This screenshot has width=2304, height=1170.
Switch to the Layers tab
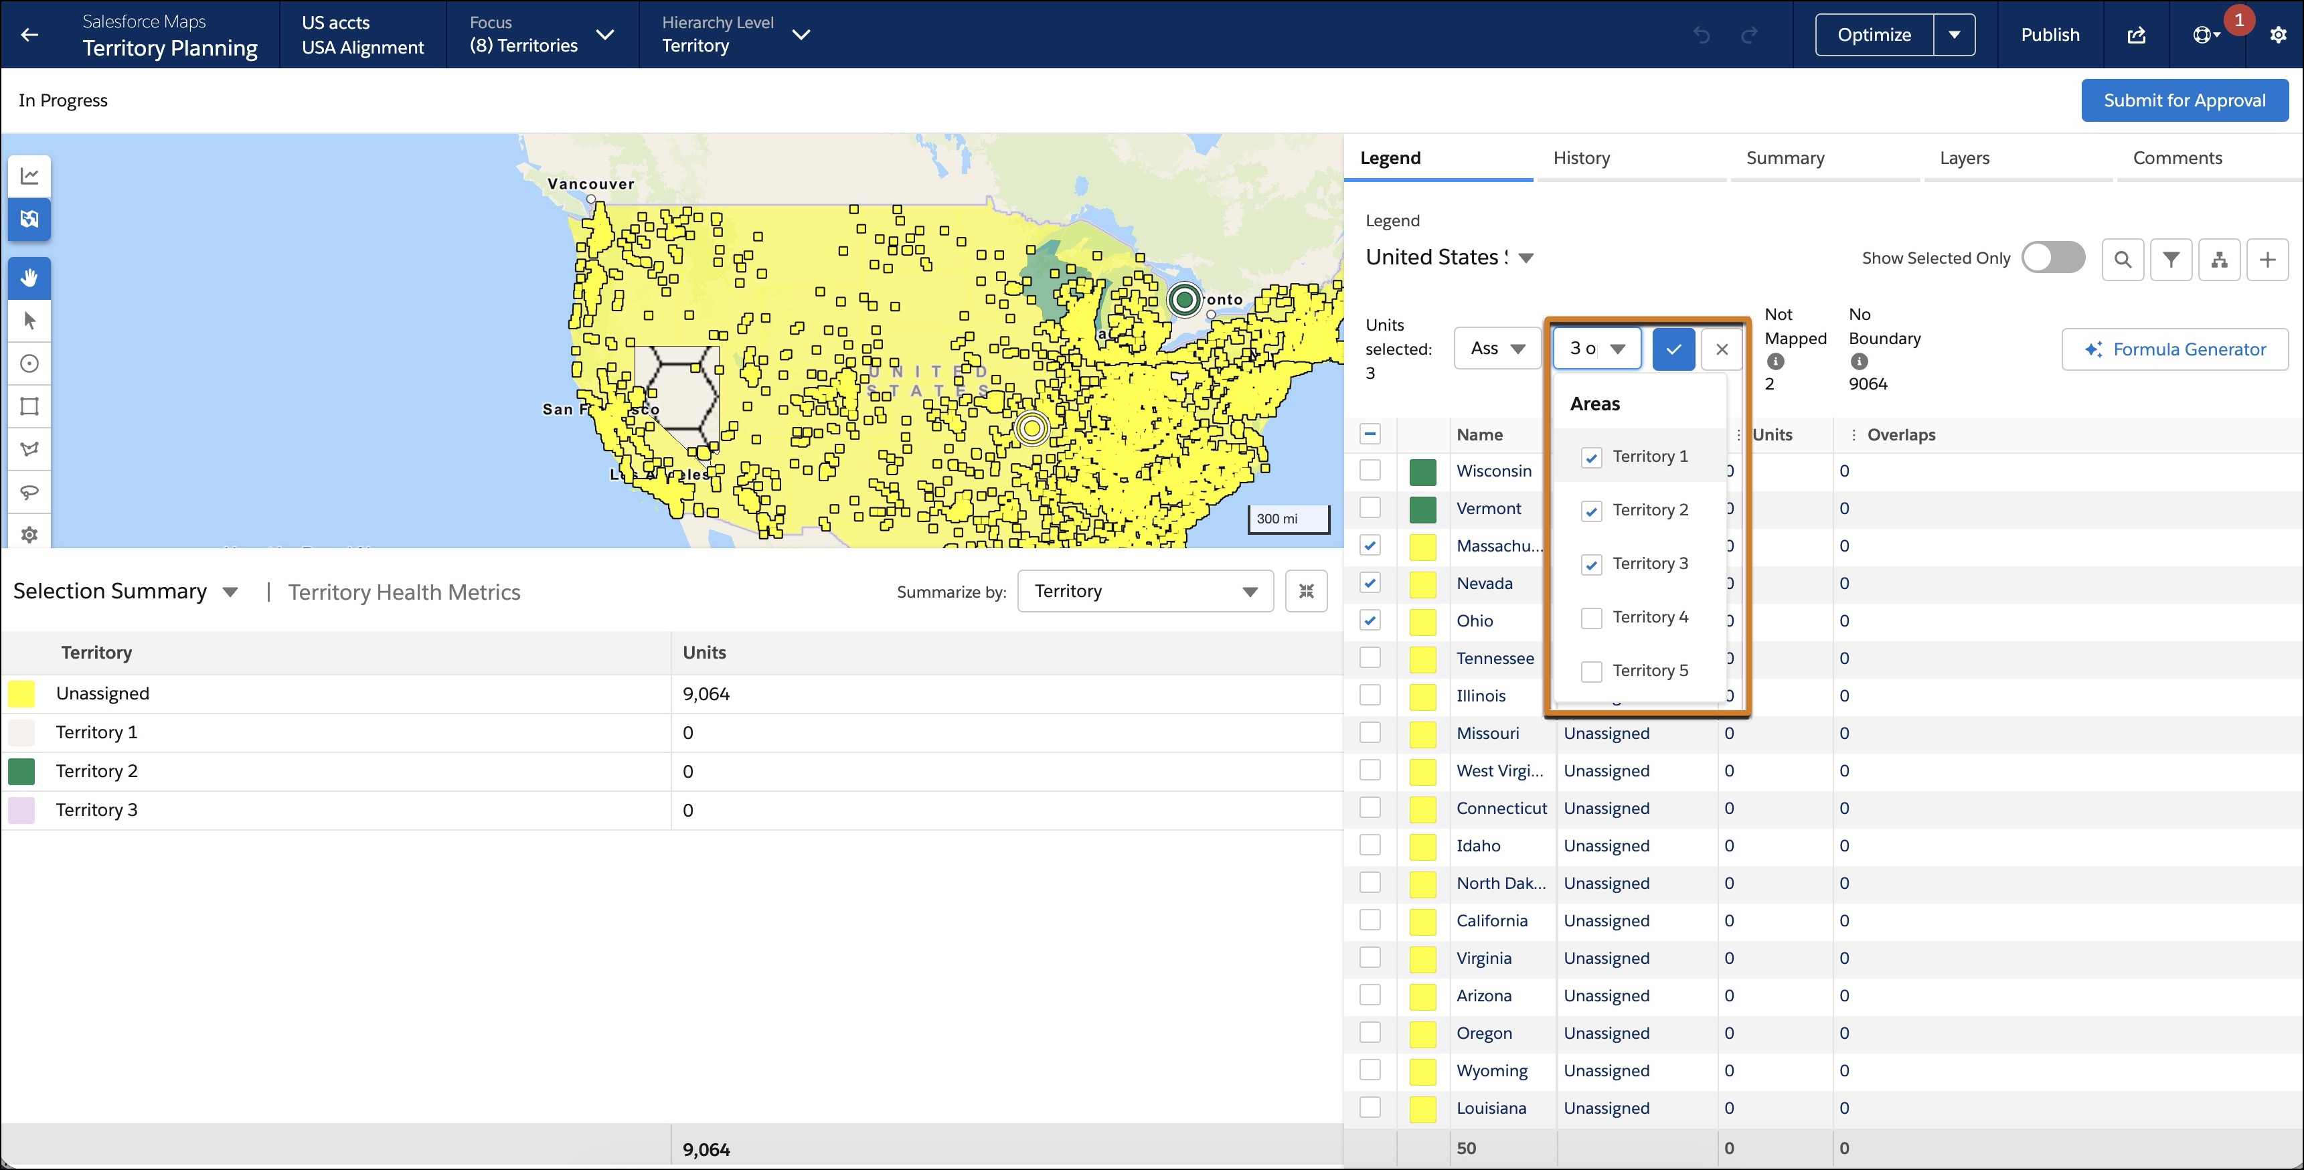pos(1964,159)
